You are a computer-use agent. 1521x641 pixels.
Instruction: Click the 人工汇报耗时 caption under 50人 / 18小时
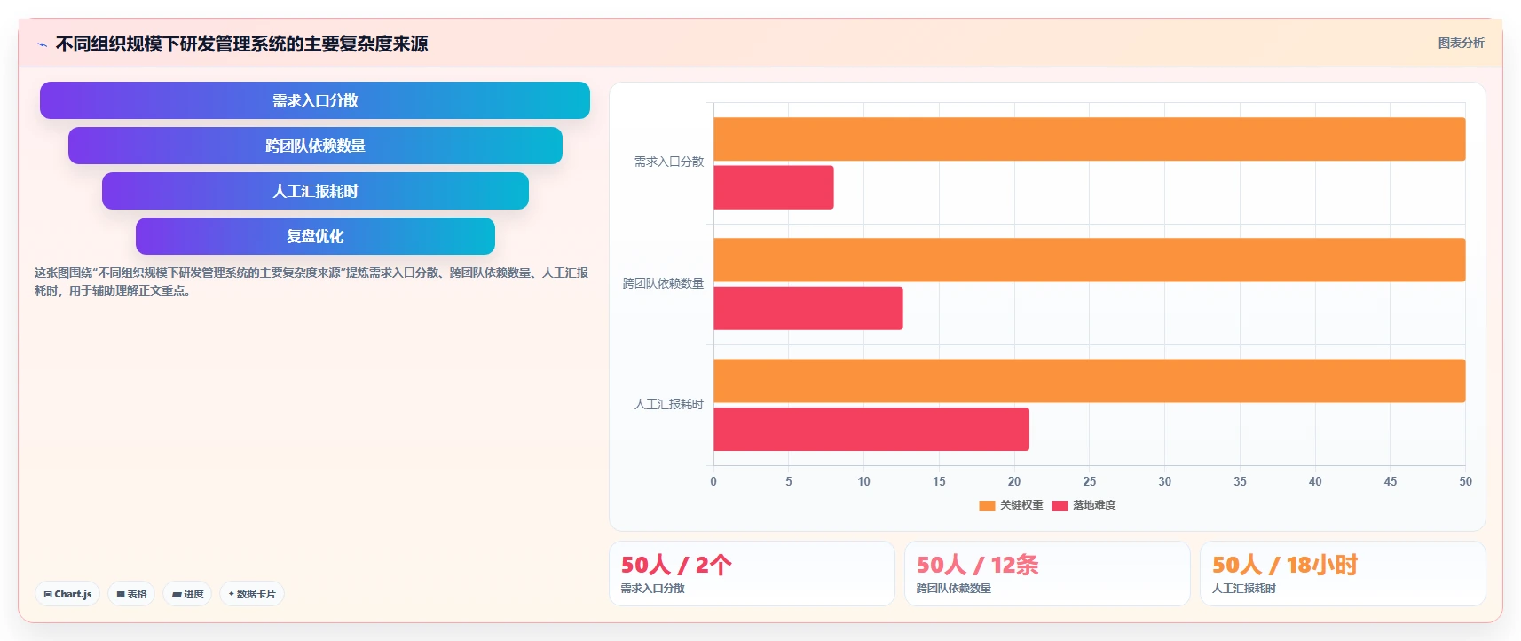pos(1243,589)
